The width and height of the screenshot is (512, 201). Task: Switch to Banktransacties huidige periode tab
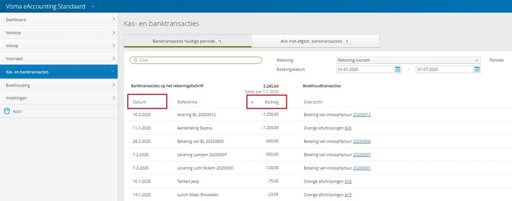pos(188,42)
